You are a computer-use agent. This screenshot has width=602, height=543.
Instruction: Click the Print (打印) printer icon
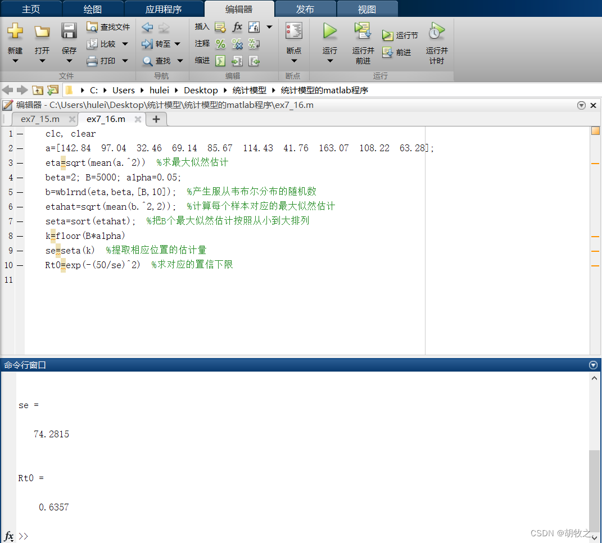click(92, 61)
